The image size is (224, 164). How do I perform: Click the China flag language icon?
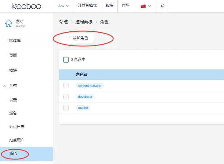point(143,6)
